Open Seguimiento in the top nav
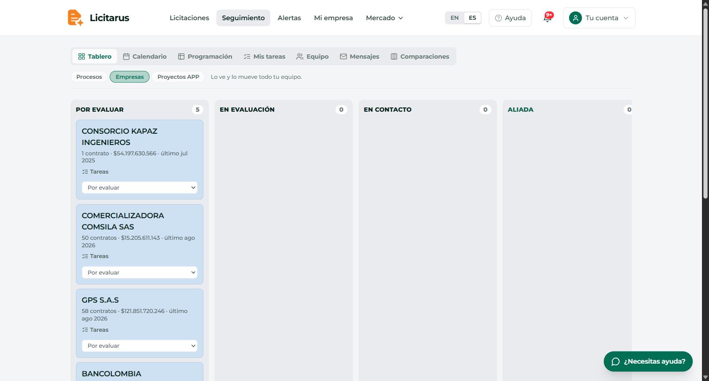The image size is (709, 381). click(x=243, y=18)
